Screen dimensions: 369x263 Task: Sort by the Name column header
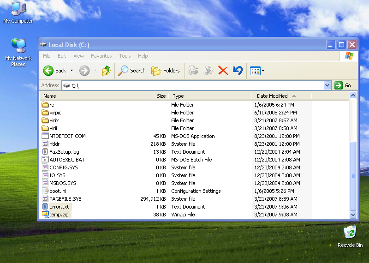pos(86,96)
